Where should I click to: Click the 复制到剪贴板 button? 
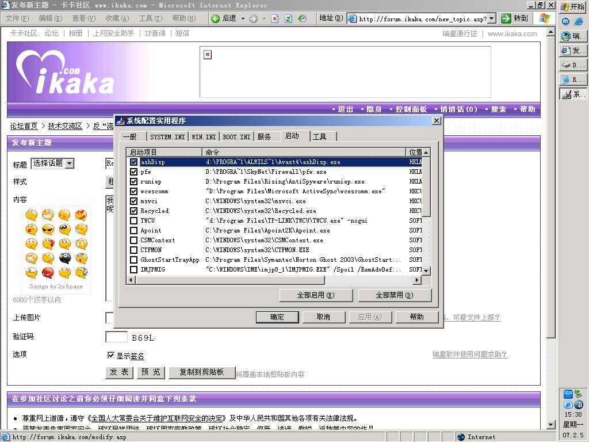[x=202, y=372]
